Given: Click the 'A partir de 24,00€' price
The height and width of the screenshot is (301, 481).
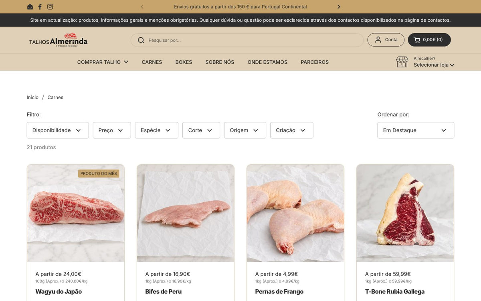Looking at the screenshot, I should (59, 274).
